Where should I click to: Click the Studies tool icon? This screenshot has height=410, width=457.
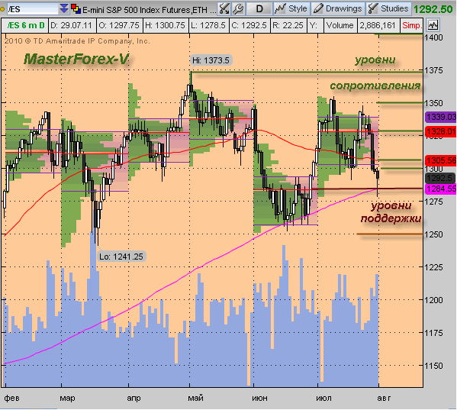pyautogui.click(x=372, y=9)
